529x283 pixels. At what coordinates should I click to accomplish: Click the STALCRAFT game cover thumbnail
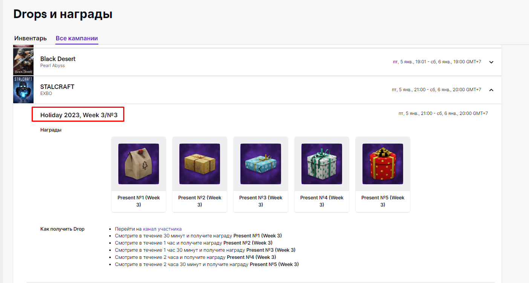(23, 90)
